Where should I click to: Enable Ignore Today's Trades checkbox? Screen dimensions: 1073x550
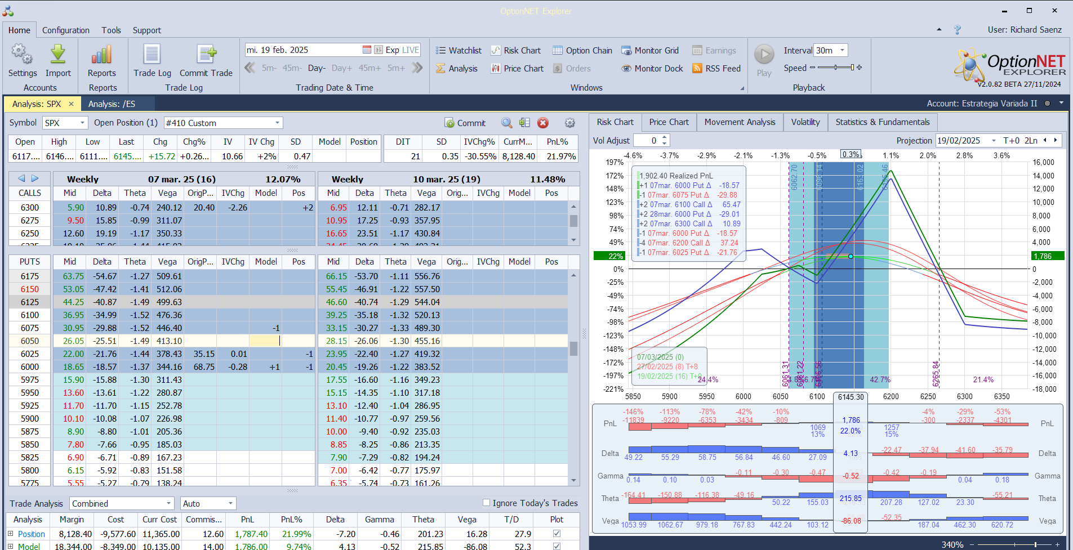click(486, 503)
